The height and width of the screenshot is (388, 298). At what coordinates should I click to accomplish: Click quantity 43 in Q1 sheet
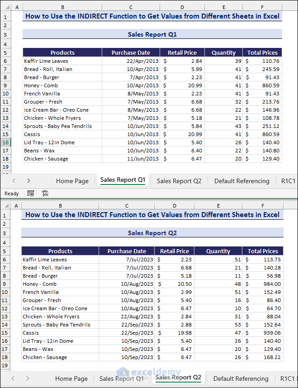pos(223,126)
